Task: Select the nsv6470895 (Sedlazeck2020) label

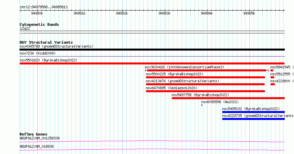Action: [171, 88]
